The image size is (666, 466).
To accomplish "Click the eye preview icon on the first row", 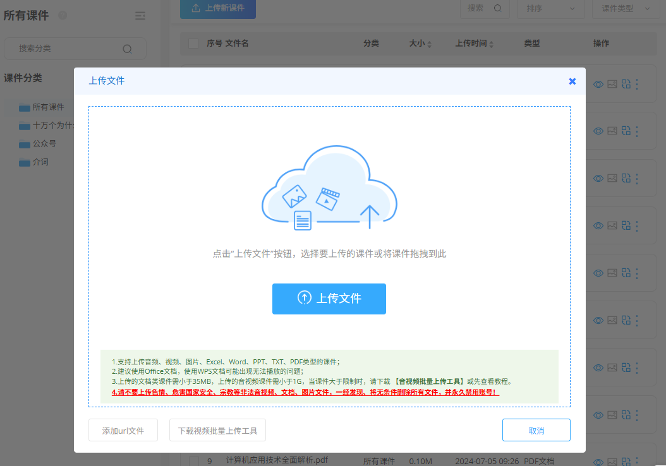I will coord(598,83).
